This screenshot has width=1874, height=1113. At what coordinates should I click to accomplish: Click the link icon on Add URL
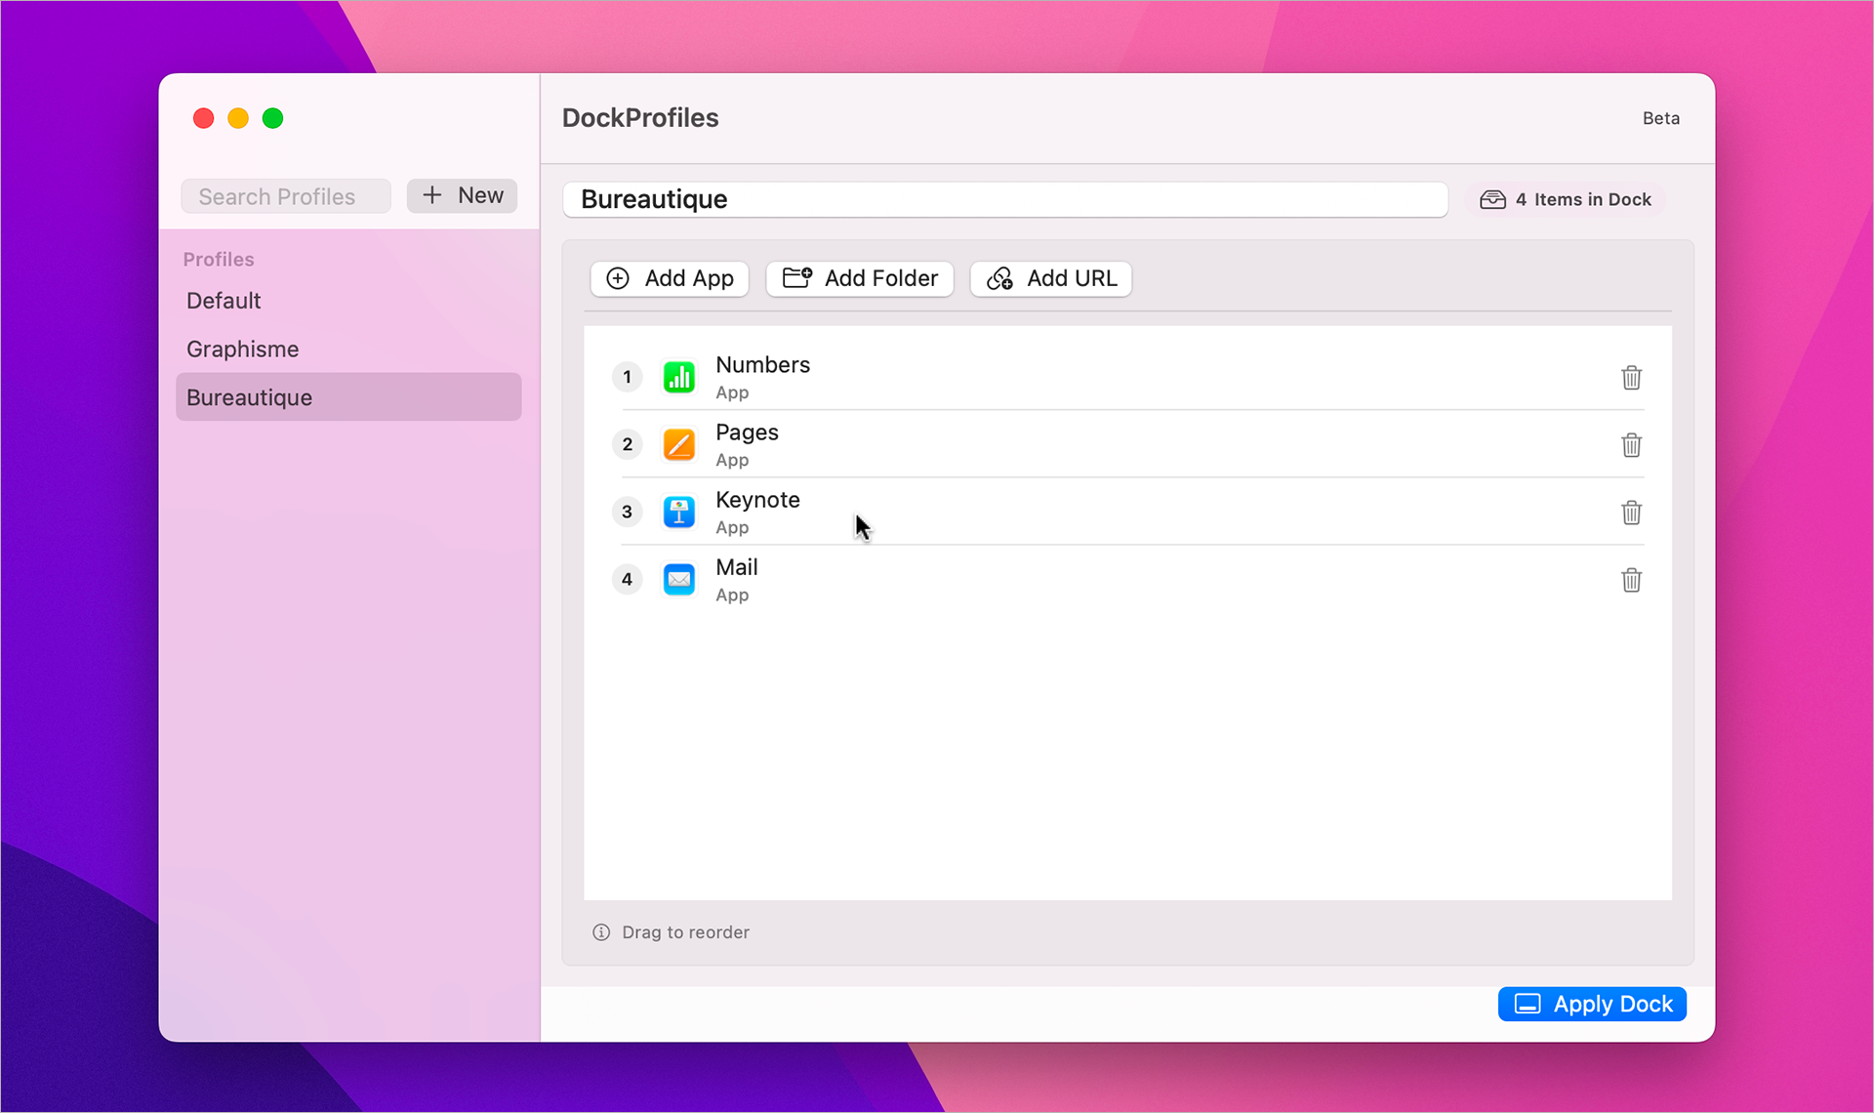999,278
